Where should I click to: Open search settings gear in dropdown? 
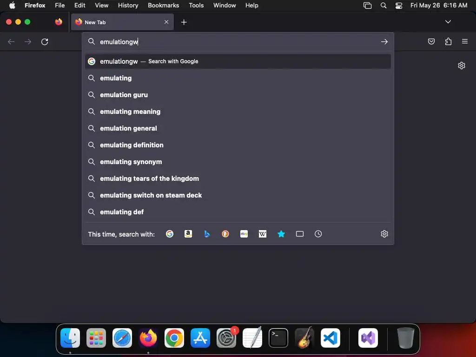point(384,234)
